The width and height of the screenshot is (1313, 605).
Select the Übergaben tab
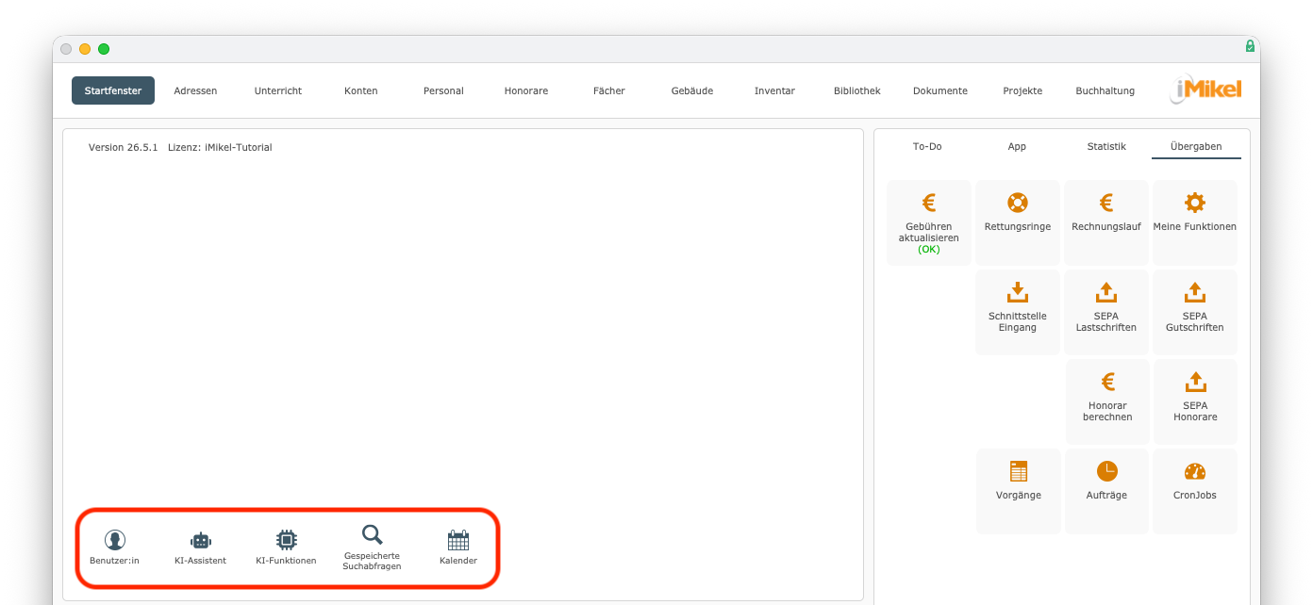[1196, 146]
